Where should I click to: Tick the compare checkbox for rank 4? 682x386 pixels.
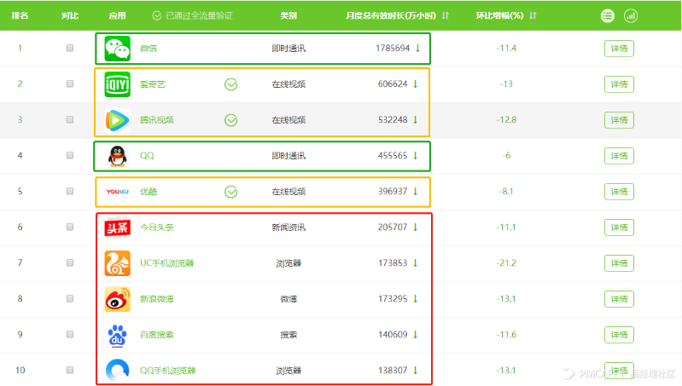(x=70, y=155)
